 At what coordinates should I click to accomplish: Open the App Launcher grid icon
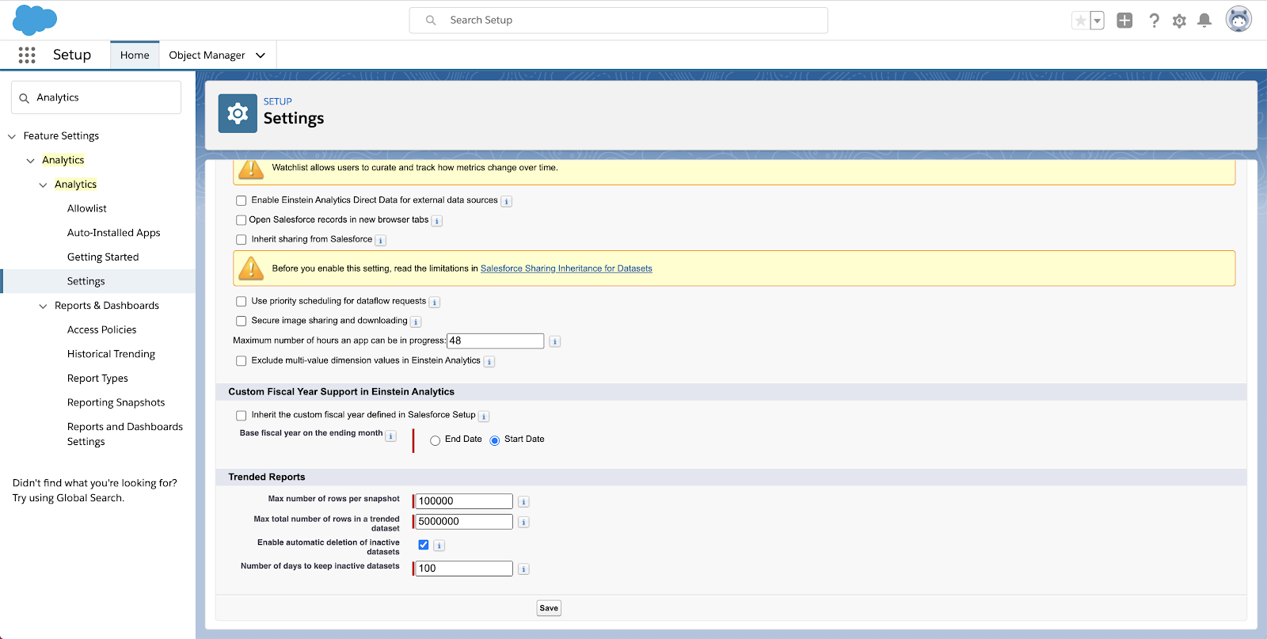pos(27,55)
